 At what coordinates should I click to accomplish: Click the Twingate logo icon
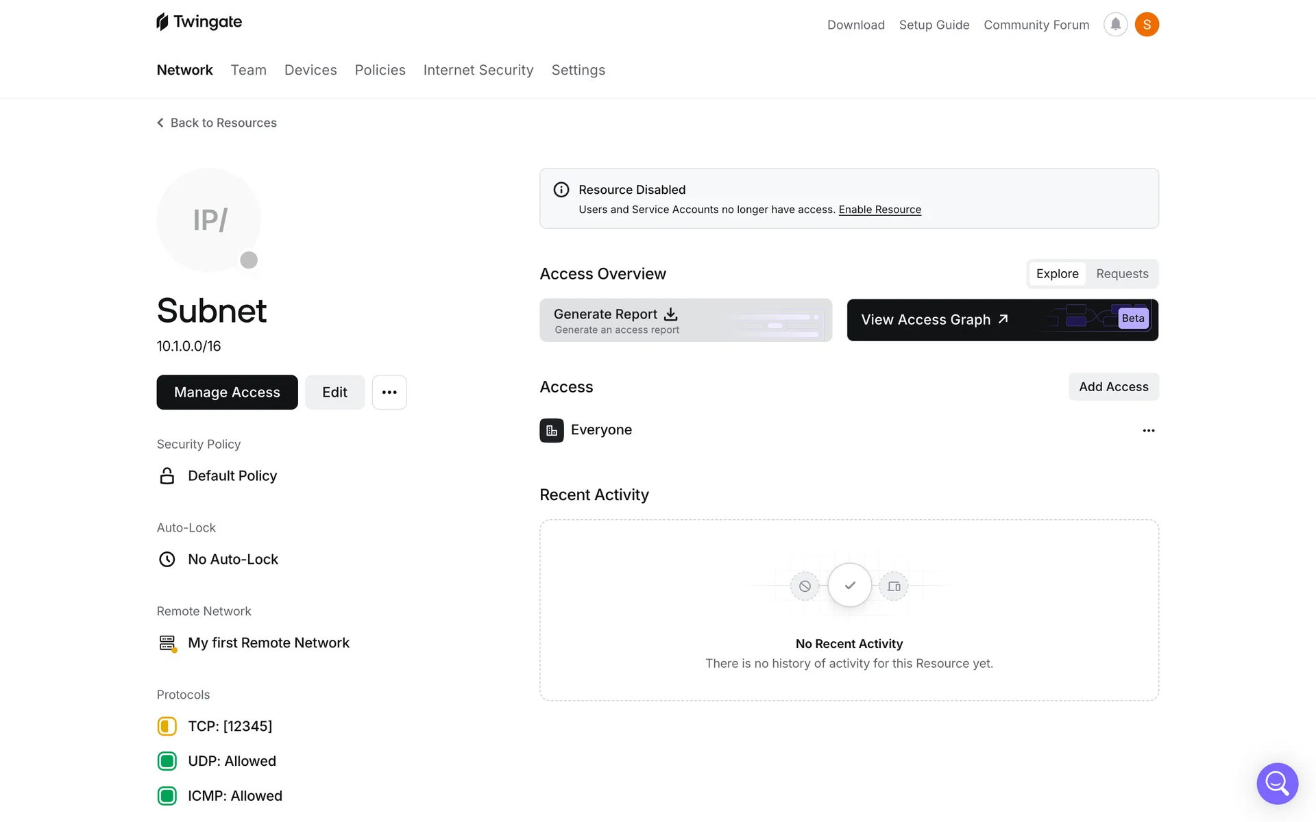click(x=162, y=22)
